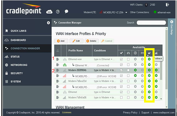The width and height of the screenshot is (177, 116).
Task: Click the Failback column header arrow icon
Action: (x=149, y=53)
